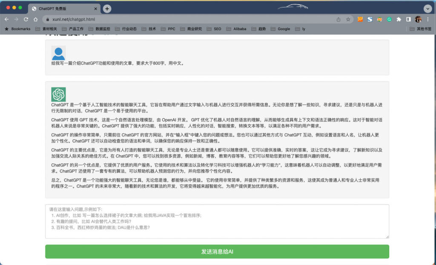Click the lock icon in address bar
Image resolution: width=436 pixels, height=265 pixels.
click(x=48, y=20)
